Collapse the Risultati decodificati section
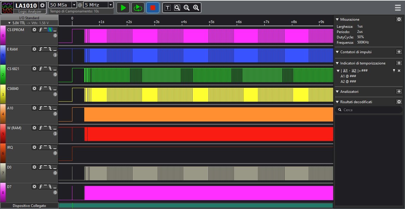 [337, 102]
